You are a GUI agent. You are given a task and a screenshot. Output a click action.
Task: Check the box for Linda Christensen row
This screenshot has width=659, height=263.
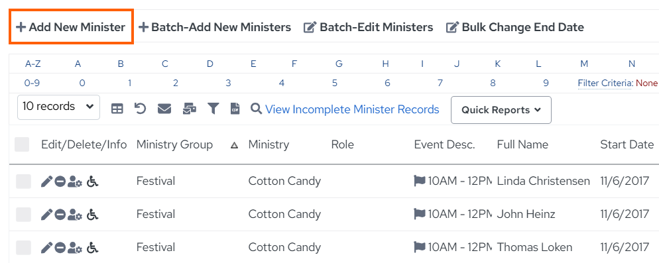pyautogui.click(x=24, y=182)
